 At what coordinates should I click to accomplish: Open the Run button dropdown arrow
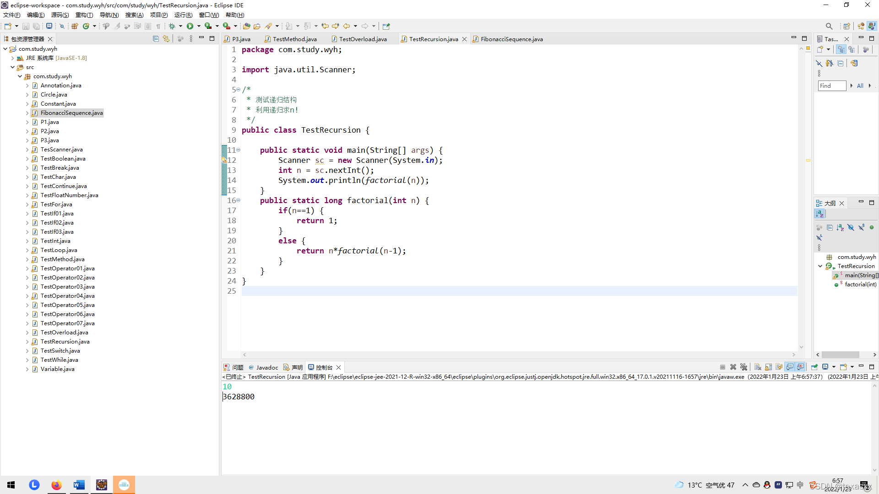point(199,26)
